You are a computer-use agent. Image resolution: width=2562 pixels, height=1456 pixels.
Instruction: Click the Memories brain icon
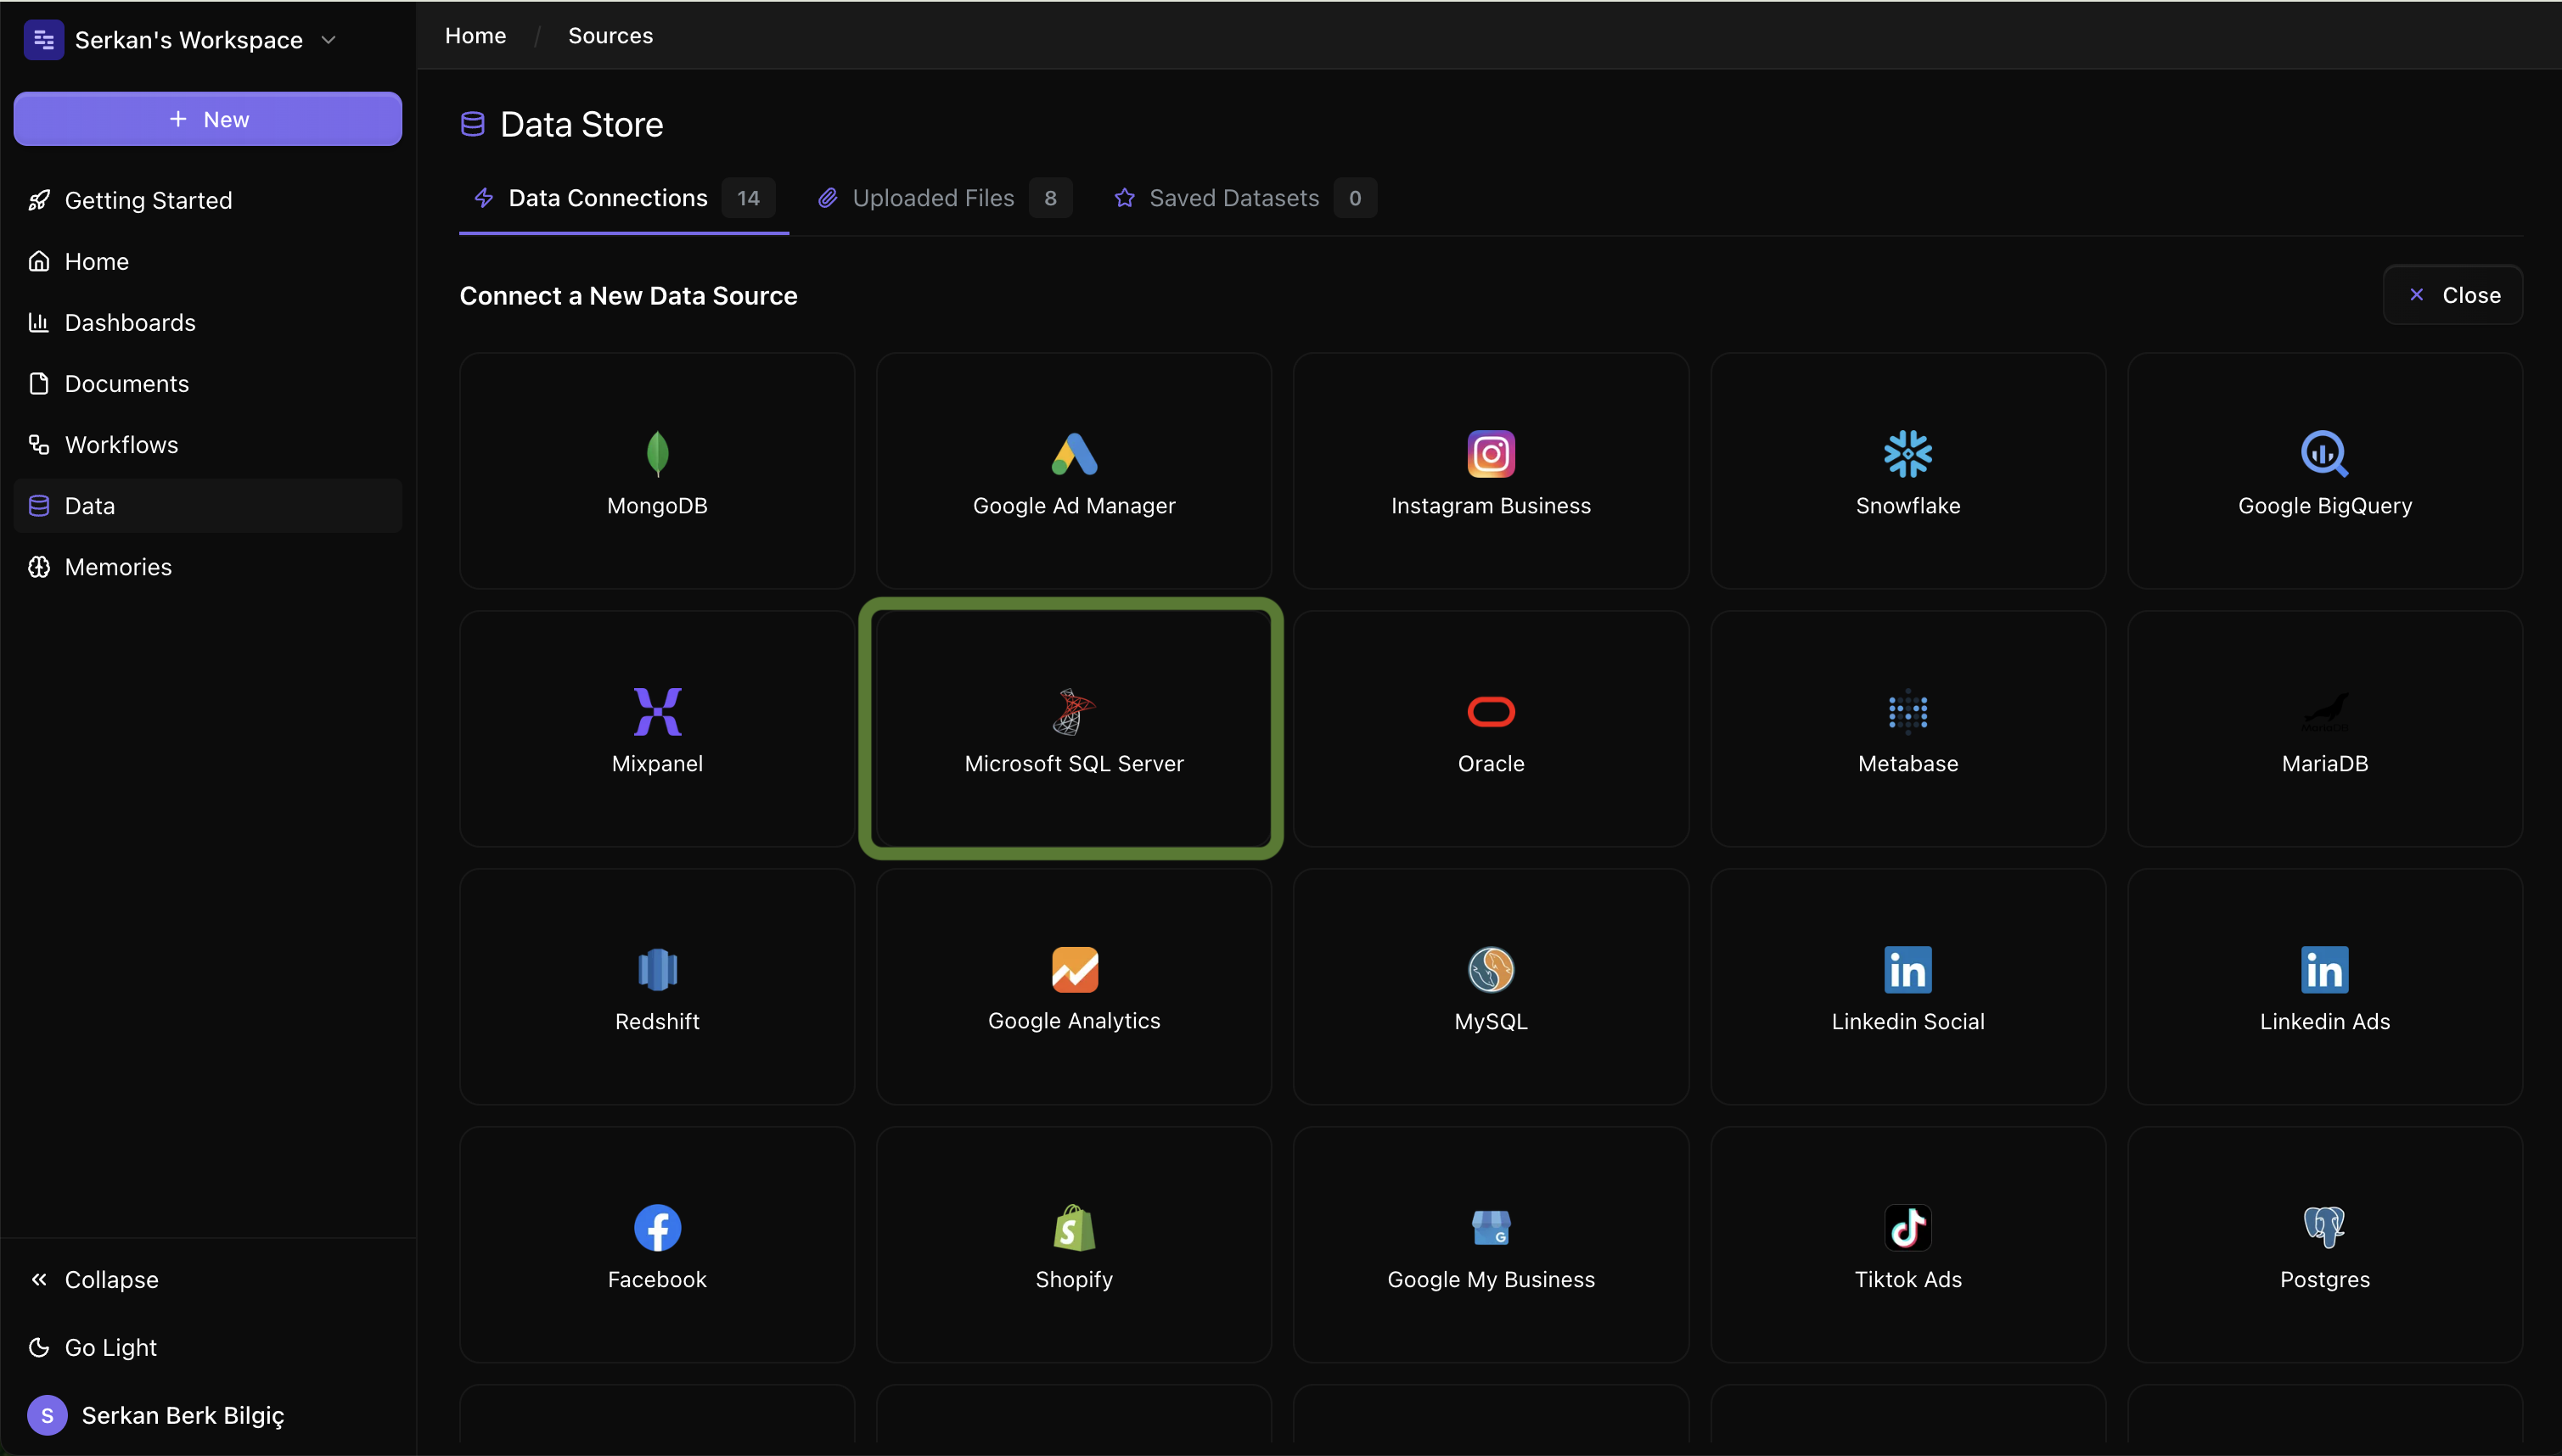[x=39, y=567]
